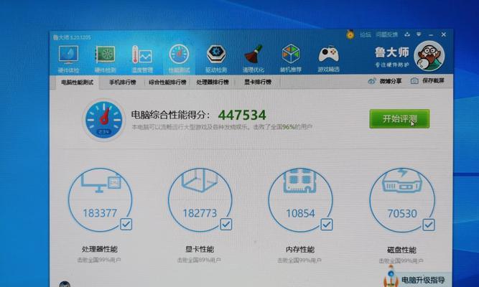Click the 微博分享 share link
479x287 pixels.
point(391,81)
